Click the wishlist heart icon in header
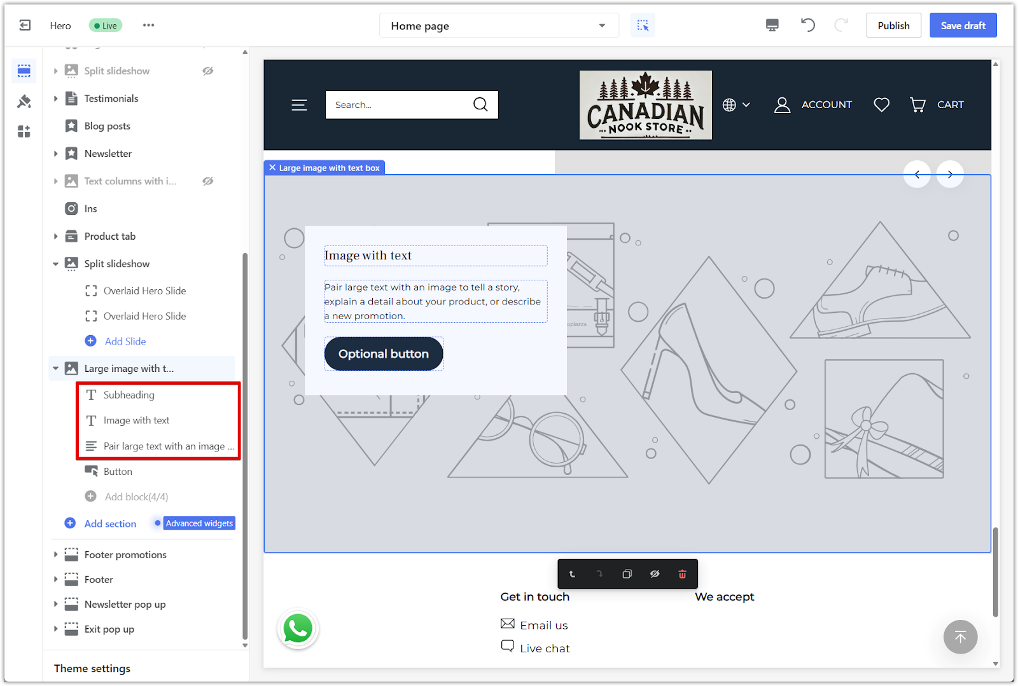This screenshot has width=1018, height=686. coord(881,105)
